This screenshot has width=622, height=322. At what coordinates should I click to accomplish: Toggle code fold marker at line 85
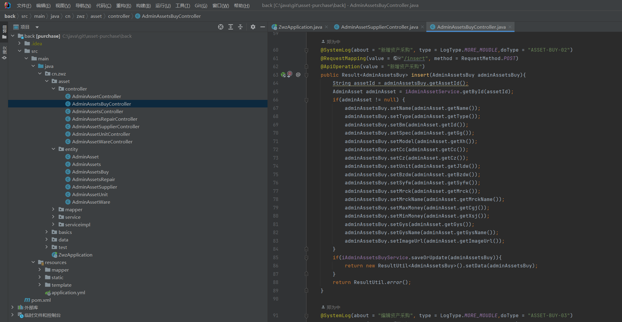point(306,258)
